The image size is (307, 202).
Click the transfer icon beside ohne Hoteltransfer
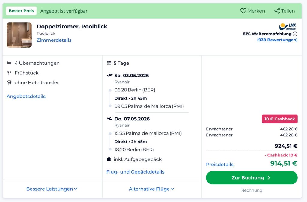click(9, 82)
